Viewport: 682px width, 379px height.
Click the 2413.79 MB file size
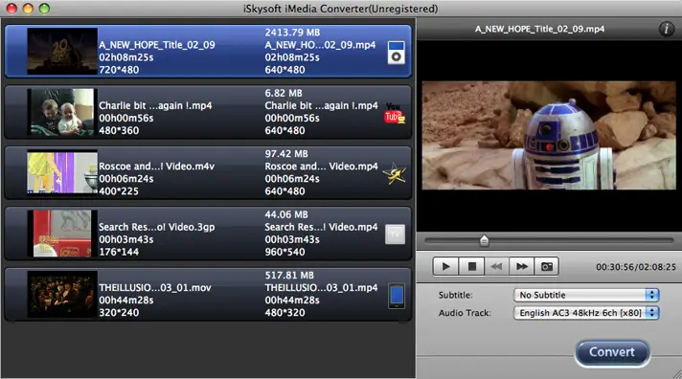(x=292, y=33)
